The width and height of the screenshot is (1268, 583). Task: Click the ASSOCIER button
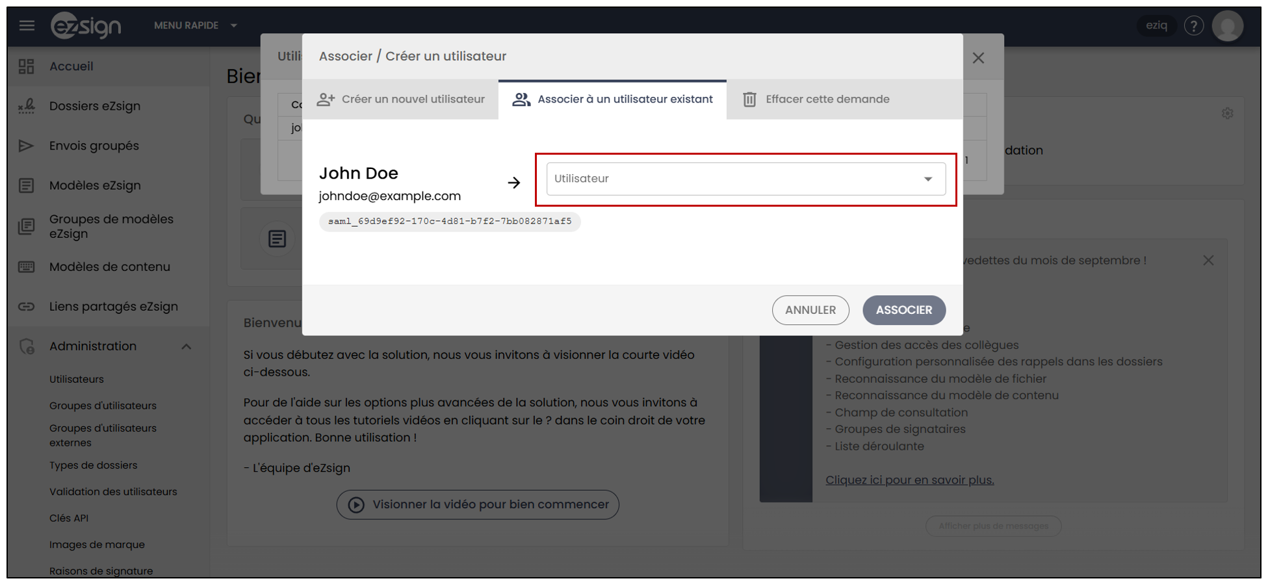(903, 310)
